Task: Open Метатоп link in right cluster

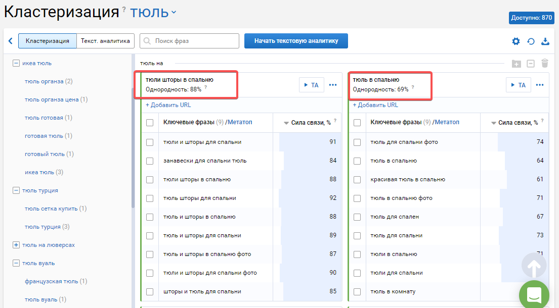Action: pos(447,122)
